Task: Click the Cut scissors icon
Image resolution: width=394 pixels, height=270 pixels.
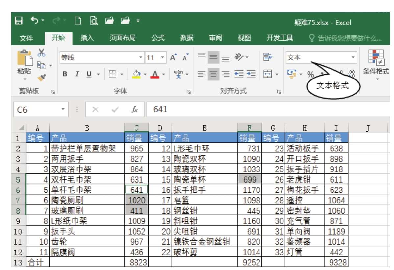Action: click(x=42, y=53)
